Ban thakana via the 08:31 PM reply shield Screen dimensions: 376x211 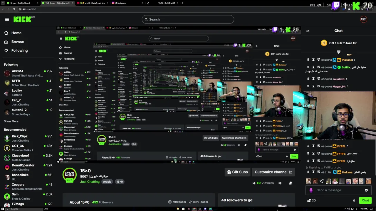[x=319, y=172]
